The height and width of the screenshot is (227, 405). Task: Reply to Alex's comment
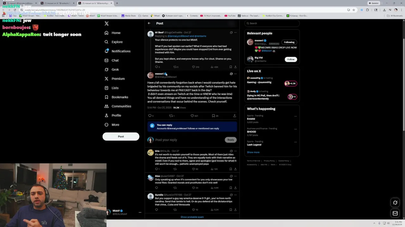(156, 188)
